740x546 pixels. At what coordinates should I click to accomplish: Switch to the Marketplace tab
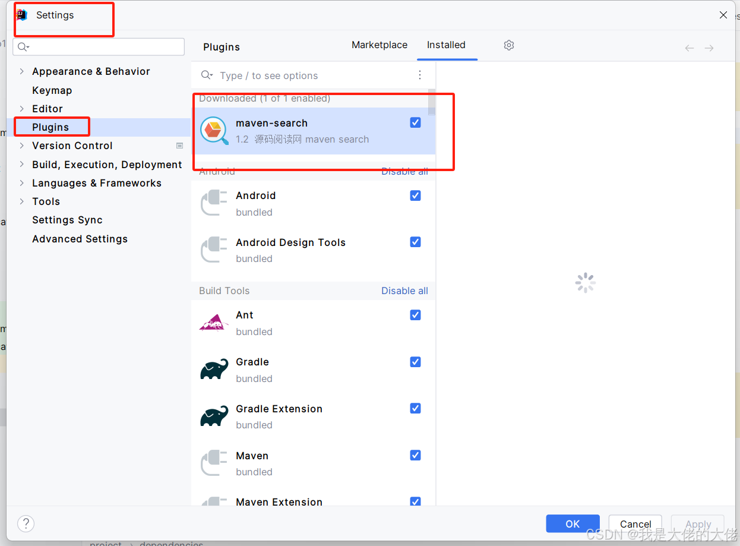pos(379,45)
